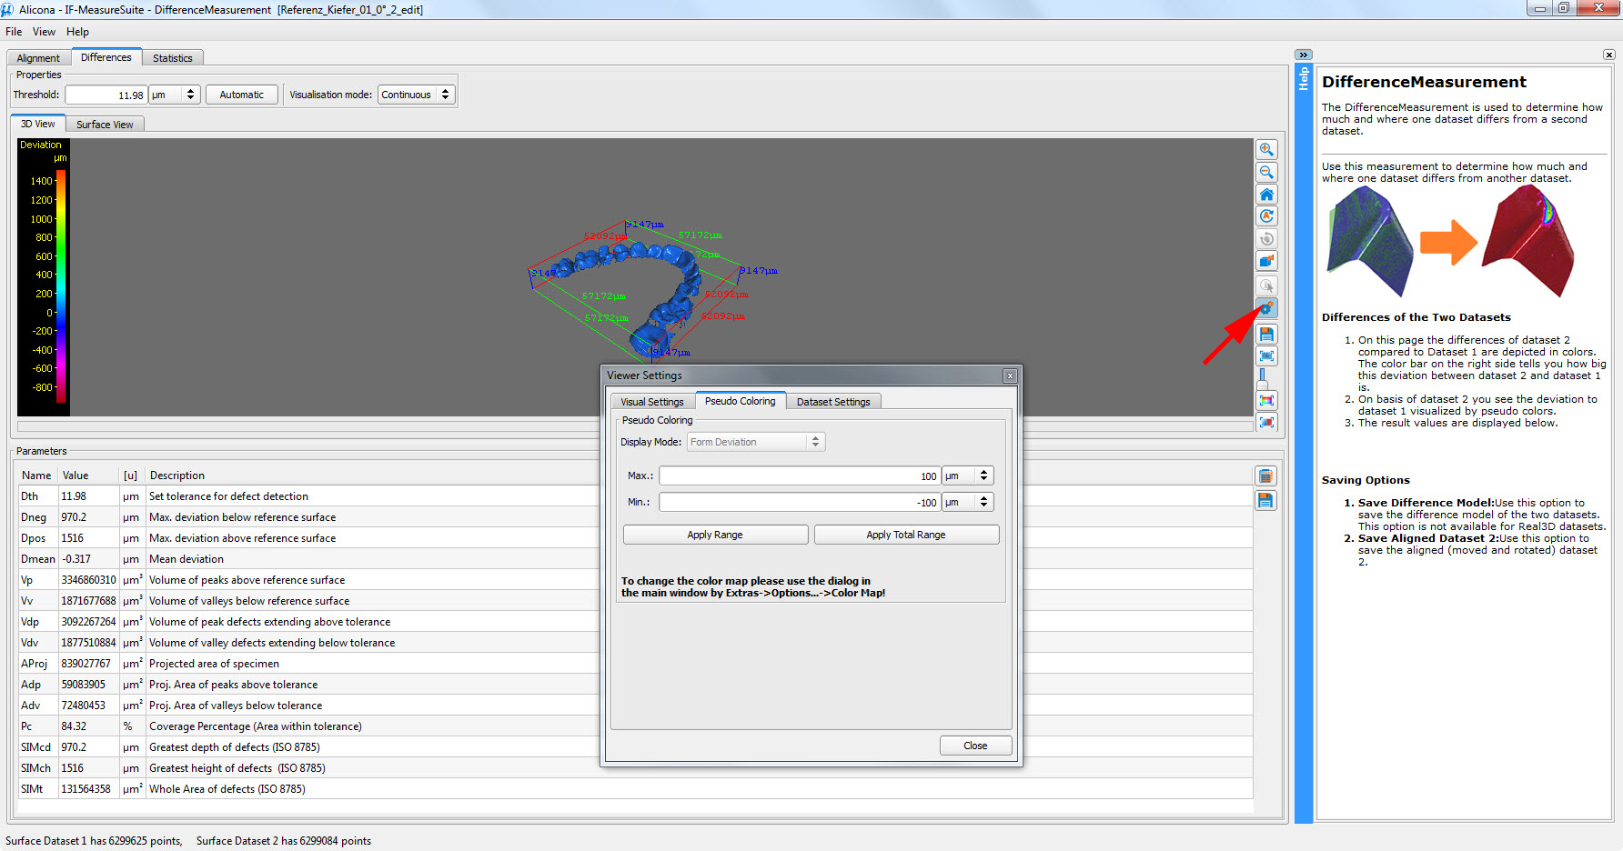Open the Threshold unit dropdown
Image resolution: width=1623 pixels, height=851 pixels.
click(x=175, y=95)
